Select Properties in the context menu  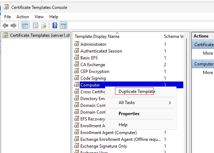click(129, 114)
